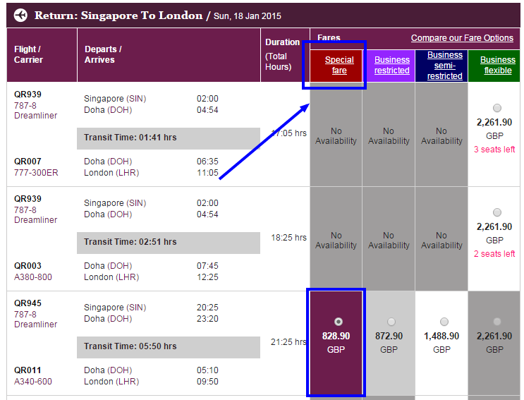Click the A340-600 aircraft type
Image resolution: width=524 pixels, height=400 pixels.
pos(32,382)
